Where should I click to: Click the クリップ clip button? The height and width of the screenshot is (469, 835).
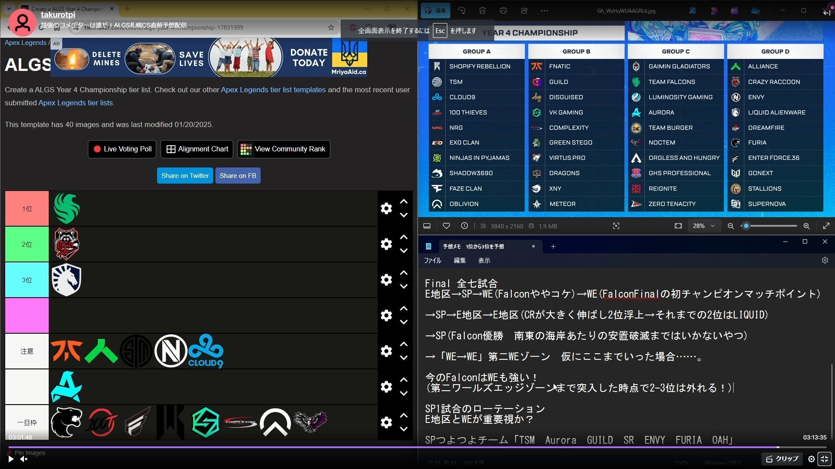pos(782,459)
